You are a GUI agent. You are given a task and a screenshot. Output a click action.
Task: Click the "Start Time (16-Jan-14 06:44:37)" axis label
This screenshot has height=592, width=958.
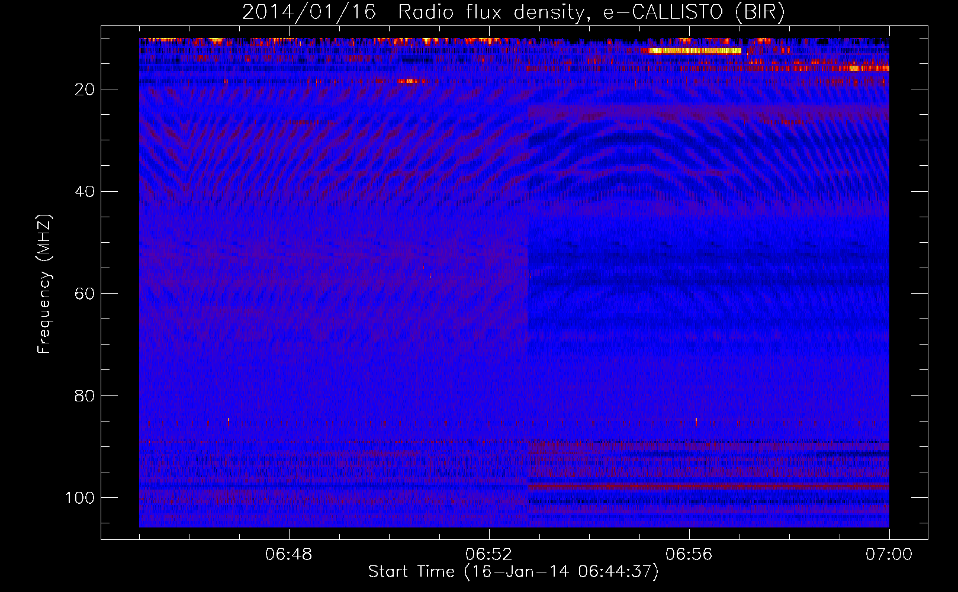point(513,572)
